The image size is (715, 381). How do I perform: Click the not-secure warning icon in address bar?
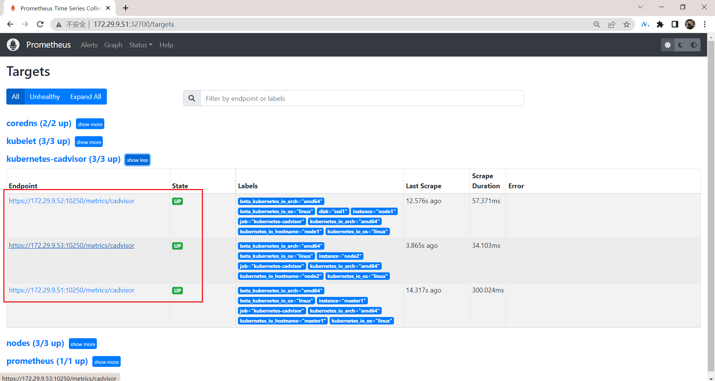click(x=58, y=25)
